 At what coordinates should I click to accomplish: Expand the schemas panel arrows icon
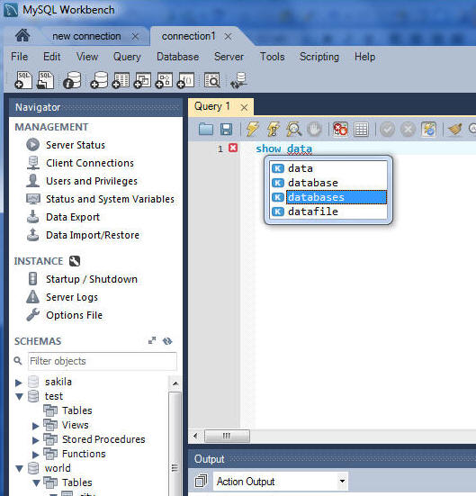[x=152, y=340]
